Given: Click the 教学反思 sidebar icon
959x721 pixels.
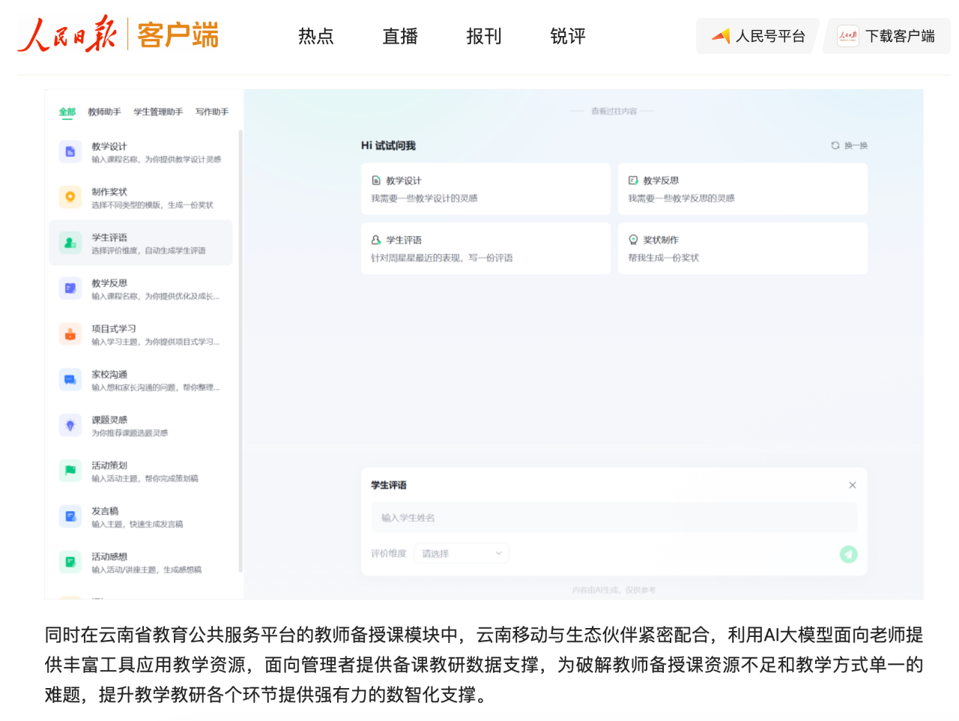Looking at the screenshot, I should (x=70, y=289).
